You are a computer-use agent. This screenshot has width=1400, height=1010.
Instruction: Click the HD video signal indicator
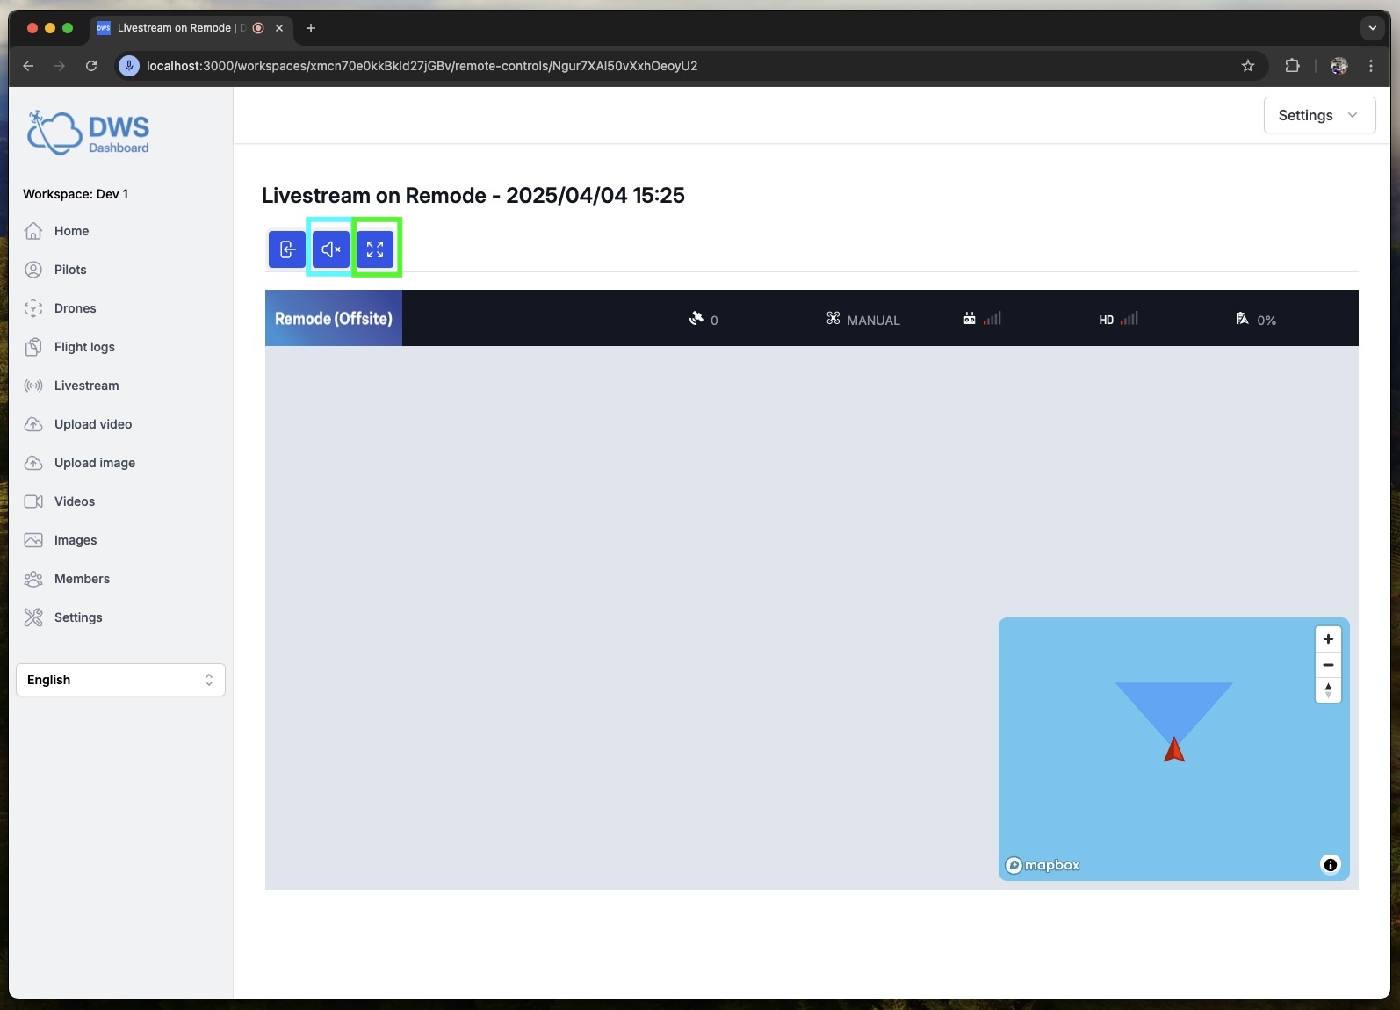click(x=1117, y=319)
